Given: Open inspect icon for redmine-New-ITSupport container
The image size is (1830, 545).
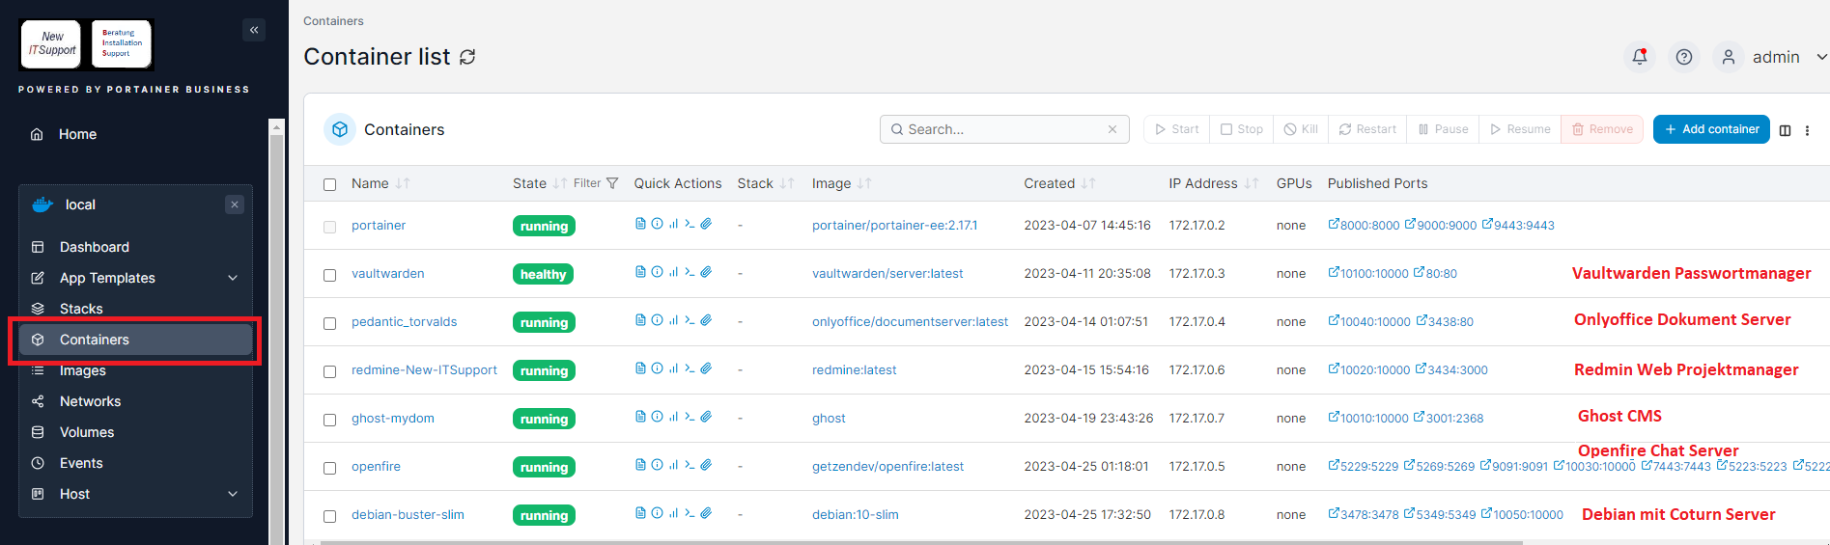Looking at the screenshot, I should (657, 368).
